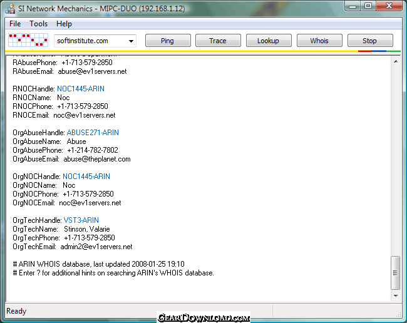
Task: Run Ping on the host
Action: [x=168, y=41]
